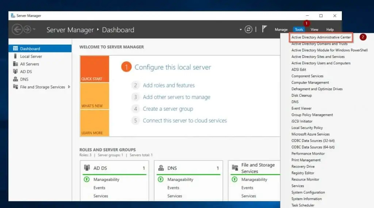Click the QUICK START tile
Screen dimensions: 374x208
(x=95, y=69)
